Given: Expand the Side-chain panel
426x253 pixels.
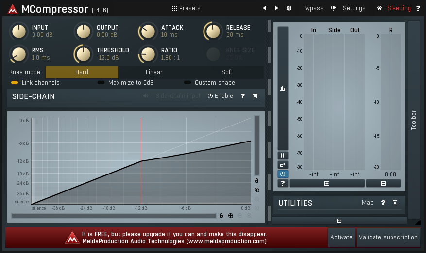Looking at the screenshot, I should click(255, 96).
